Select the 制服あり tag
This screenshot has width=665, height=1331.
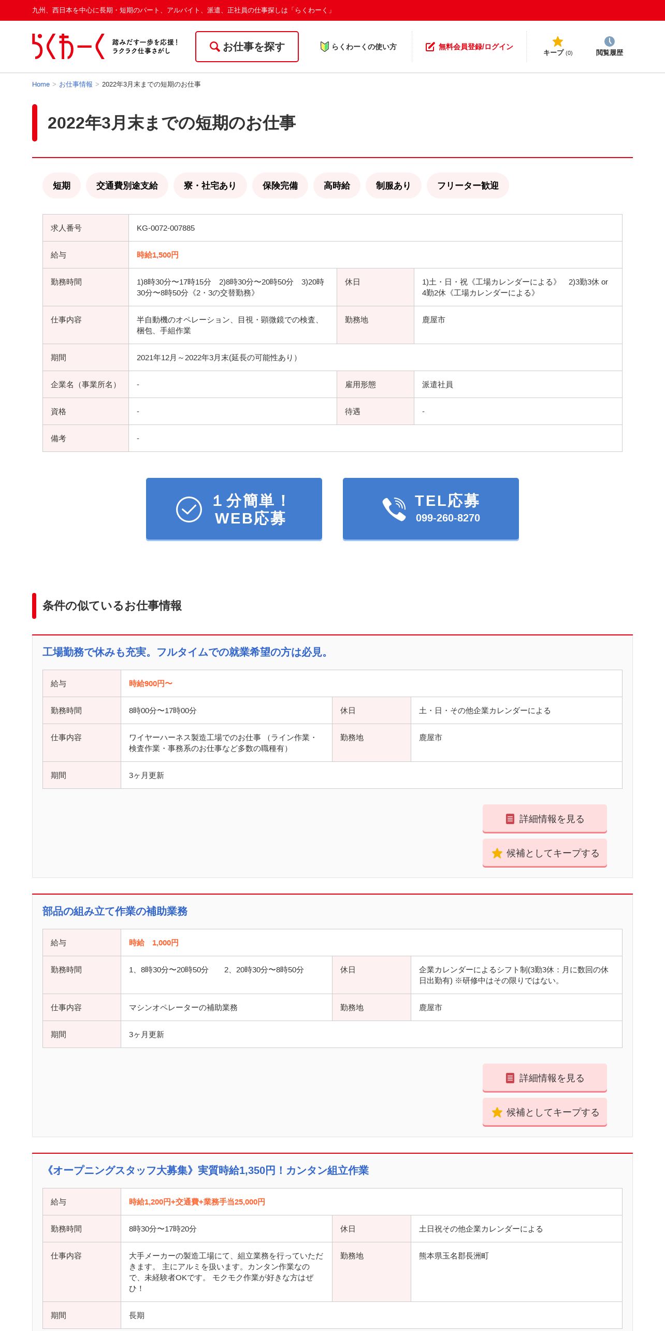coord(393,186)
